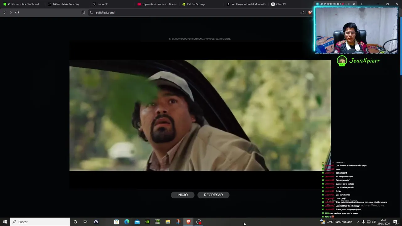Open the green monitor app on taskbar
Screen dimensions: 402x226
[x=158, y=222]
